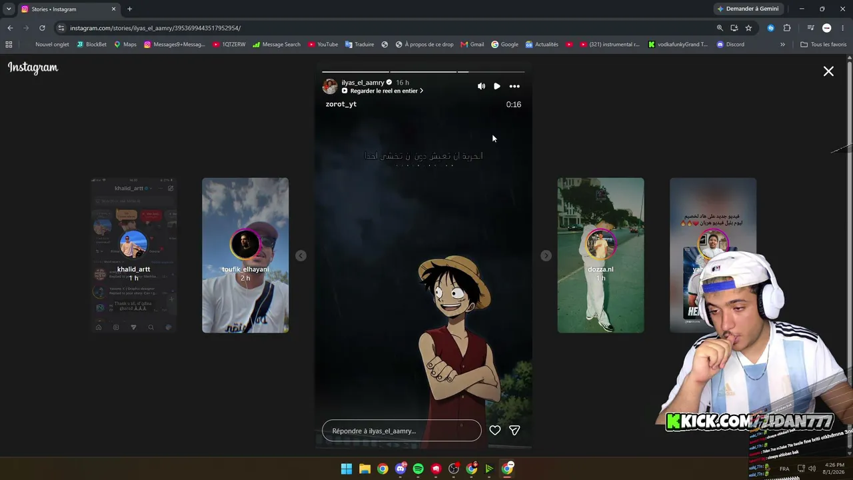Mute the story audio

click(481, 86)
